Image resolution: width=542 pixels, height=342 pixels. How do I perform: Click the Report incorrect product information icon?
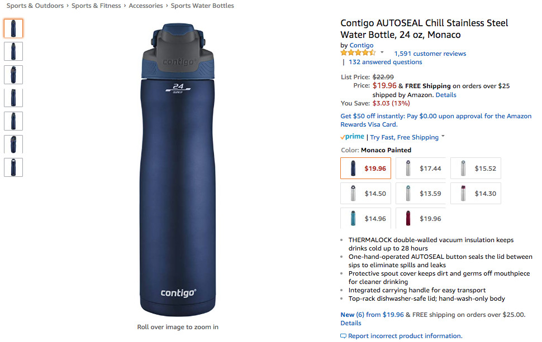click(x=343, y=336)
